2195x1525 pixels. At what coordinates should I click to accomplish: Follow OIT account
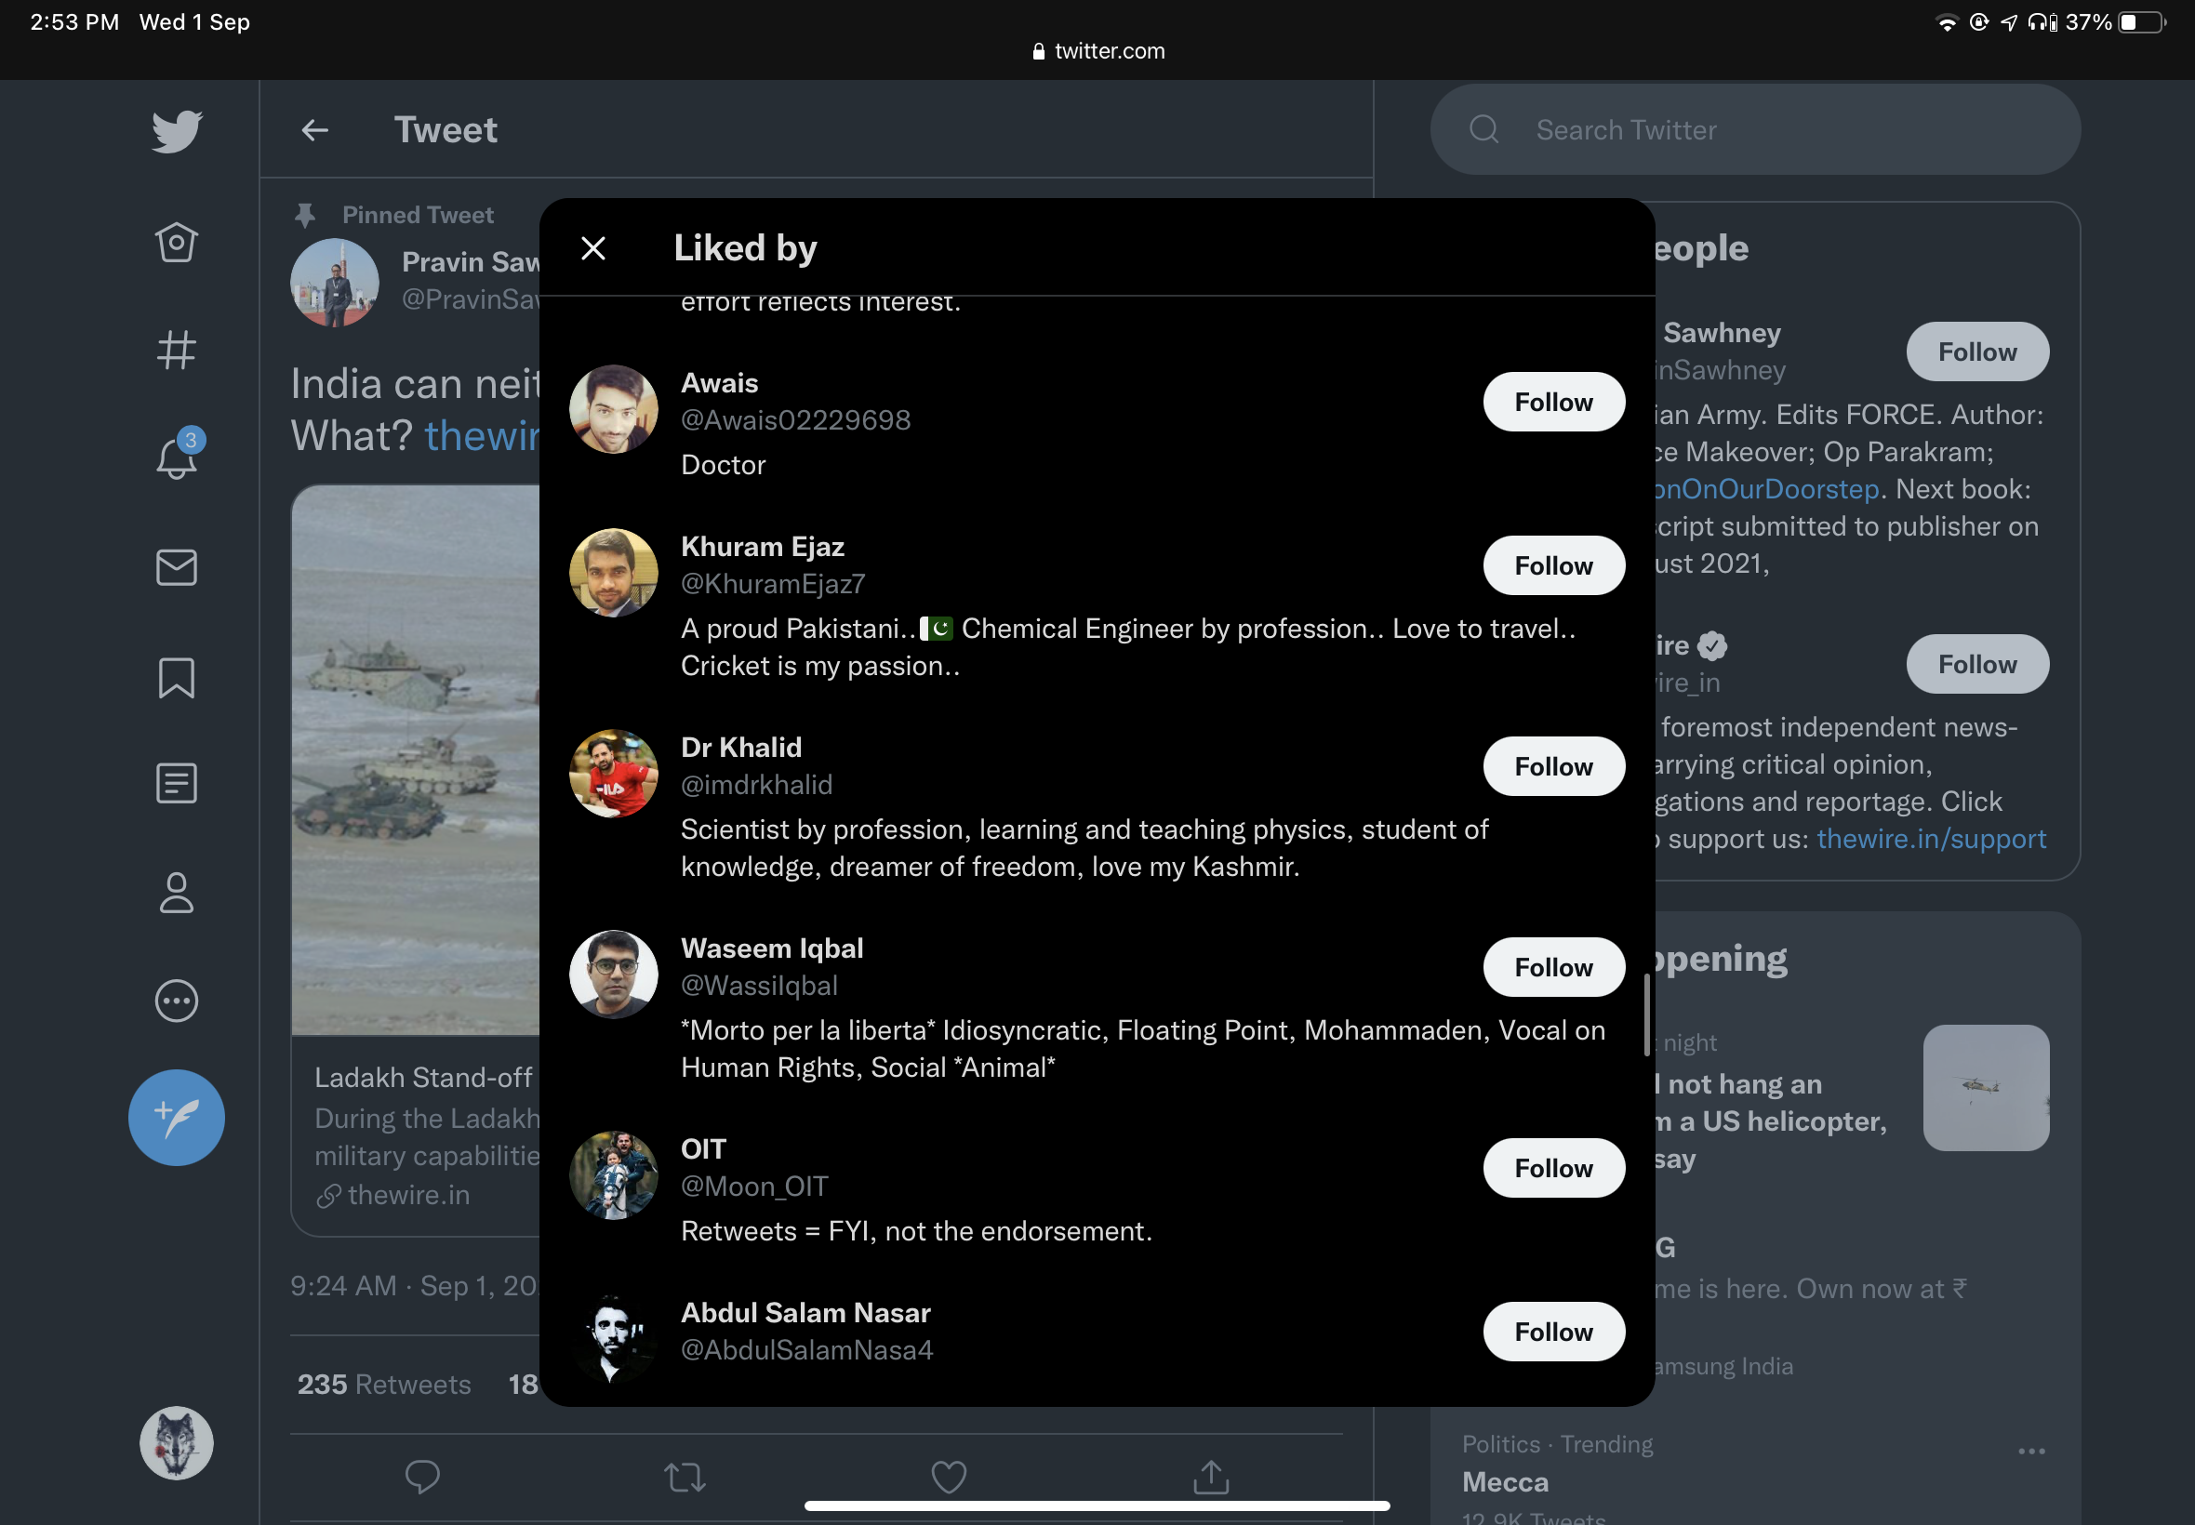[x=1554, y=1168]
